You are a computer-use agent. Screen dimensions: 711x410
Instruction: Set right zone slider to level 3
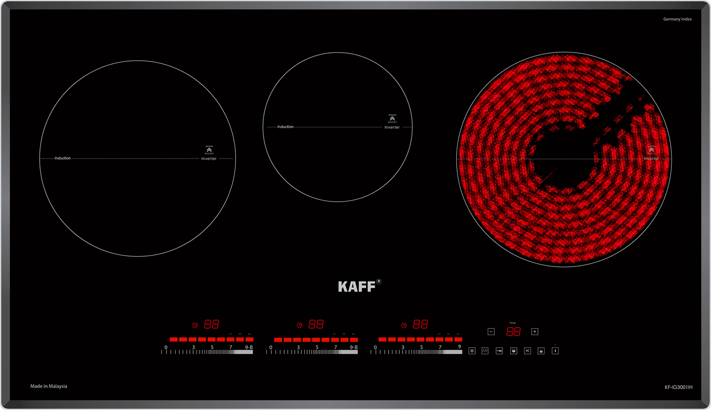coord(403,352)
